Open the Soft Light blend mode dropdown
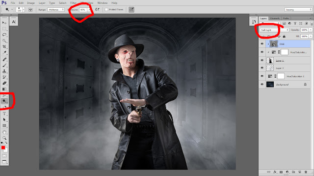The image size is (314, 176). [274, 30]
